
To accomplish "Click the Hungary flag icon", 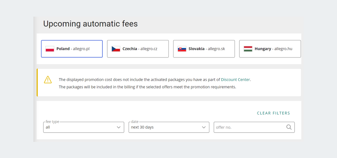I will click(x=248, y=49).
